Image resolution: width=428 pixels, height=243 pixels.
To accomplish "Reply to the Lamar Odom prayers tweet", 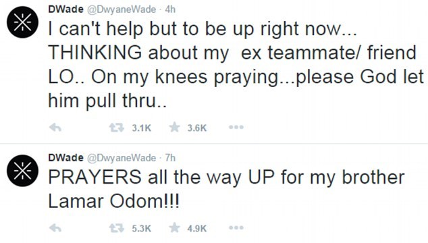I will 55,228.
